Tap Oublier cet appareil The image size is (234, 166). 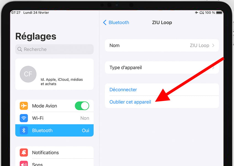pyautogui.click(x=130, y=102)
